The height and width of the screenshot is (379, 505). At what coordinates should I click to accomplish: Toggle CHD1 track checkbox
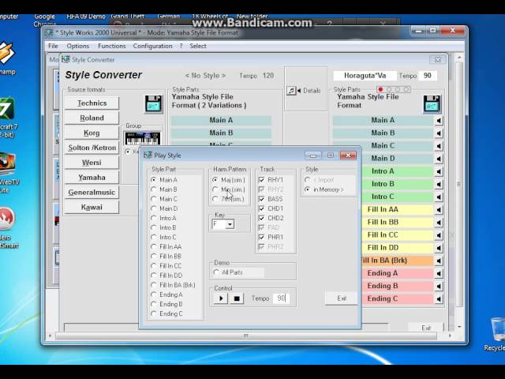(261, 208)
